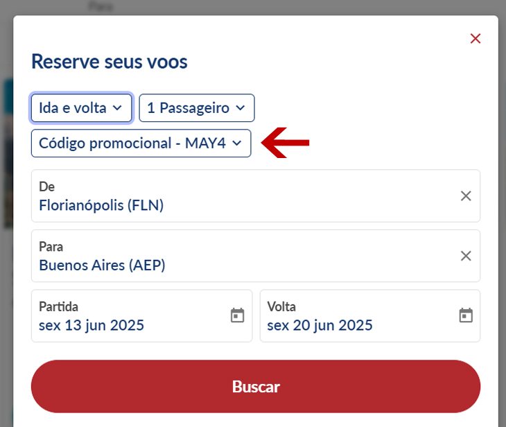Expand the Ida e volta chevron
506x427 pixels.
click(x=117, y=108)
